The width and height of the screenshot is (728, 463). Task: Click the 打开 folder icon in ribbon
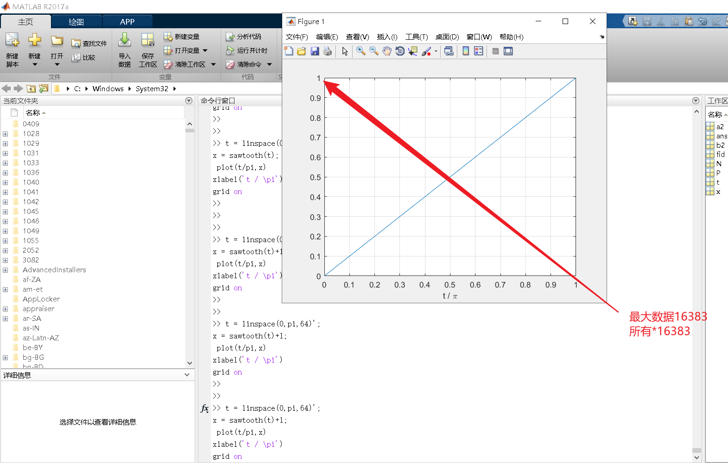pos(57,41)
